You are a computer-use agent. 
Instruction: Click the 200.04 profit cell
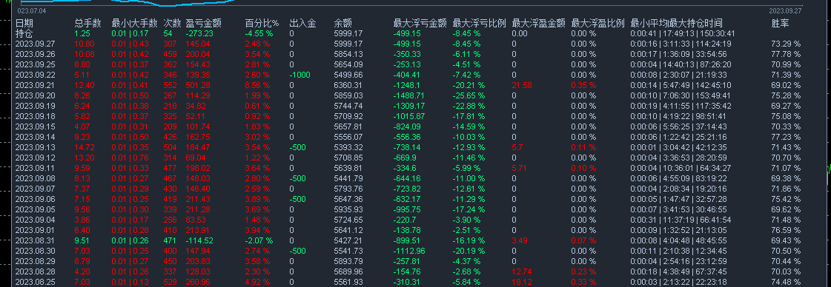click(x=198, y=54)
